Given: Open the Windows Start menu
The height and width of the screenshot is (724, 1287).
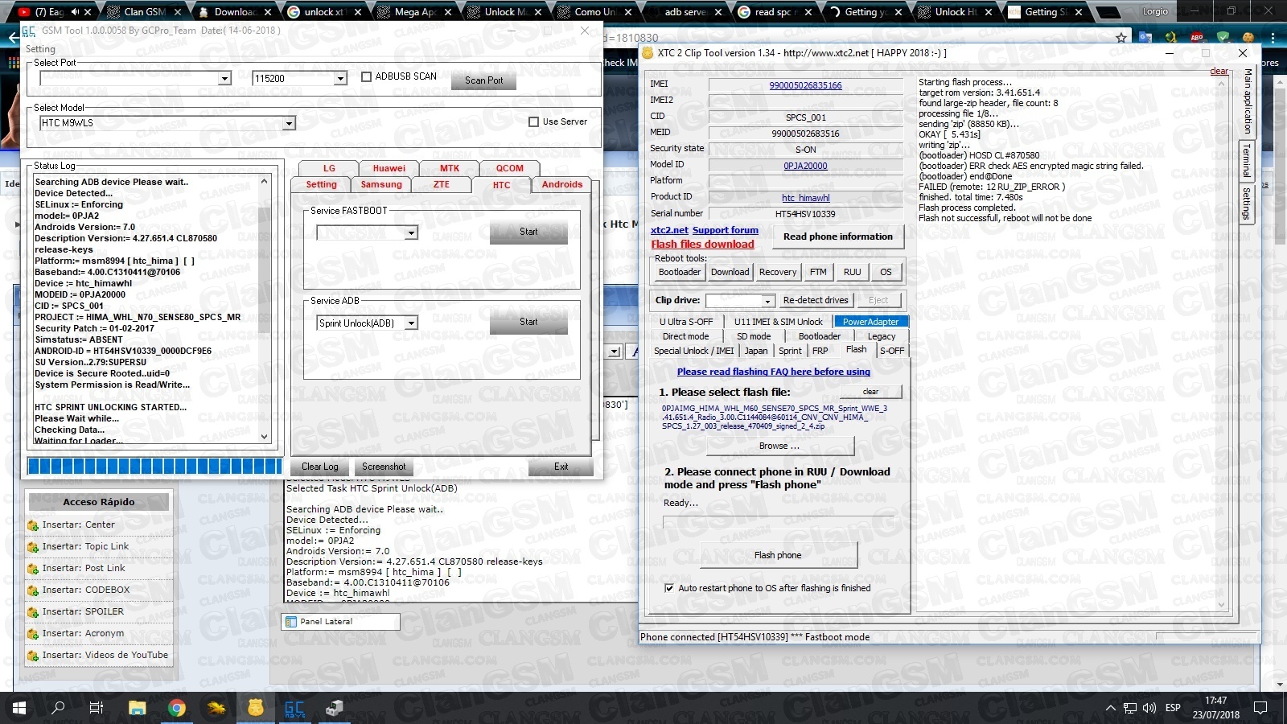Looking at the screenshot, I should [x=19, y=708].
